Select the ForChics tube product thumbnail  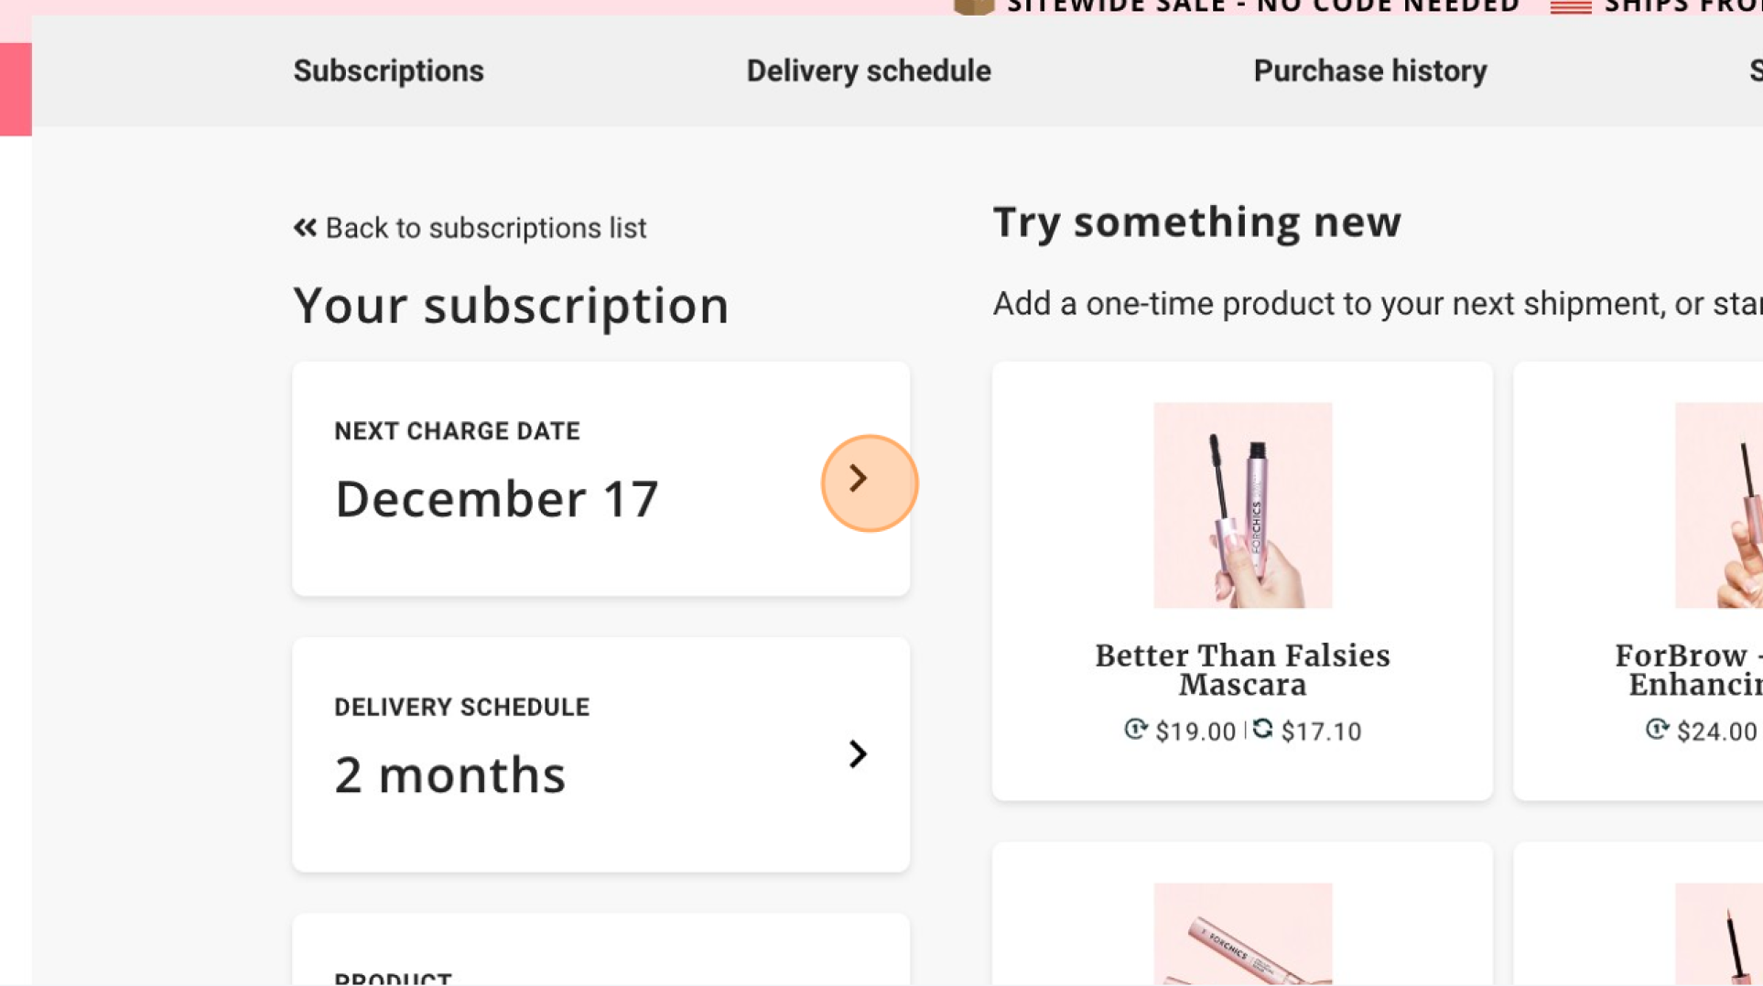[x=1242, y=934]
